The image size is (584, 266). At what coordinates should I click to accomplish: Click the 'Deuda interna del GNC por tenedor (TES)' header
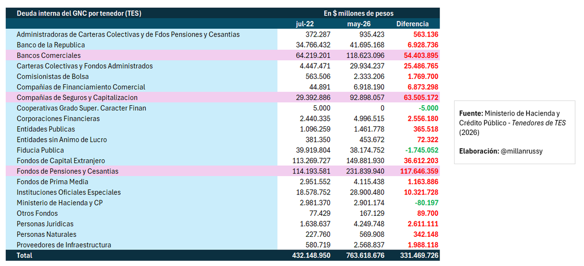point(79,14)
